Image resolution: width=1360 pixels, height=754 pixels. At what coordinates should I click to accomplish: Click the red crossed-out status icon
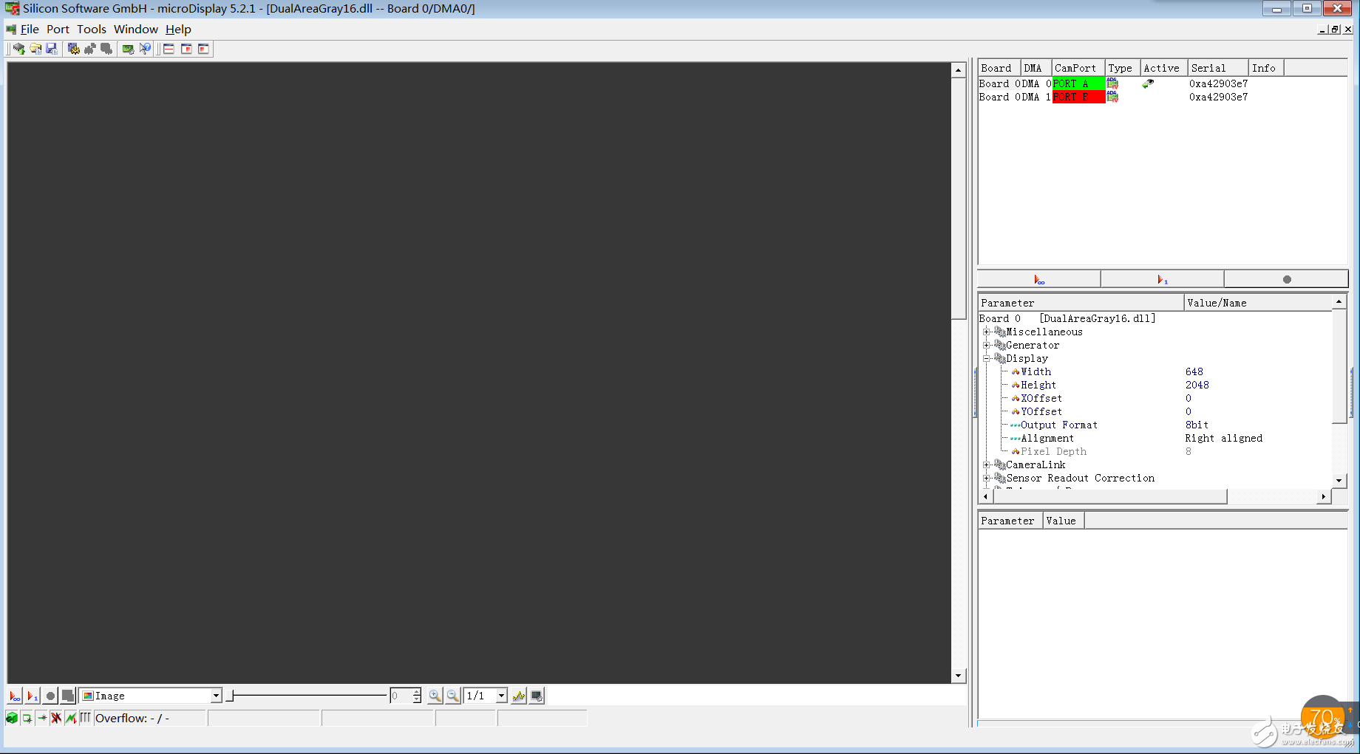click(56, 718)
